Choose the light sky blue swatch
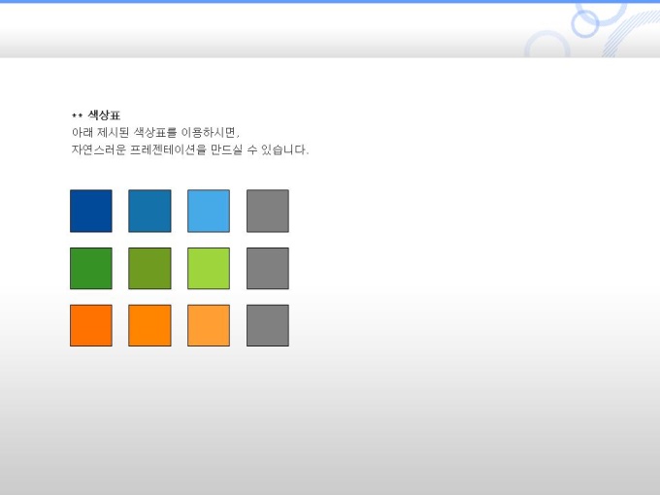Viewport: 660px width, 495px height. click(209, 211)
